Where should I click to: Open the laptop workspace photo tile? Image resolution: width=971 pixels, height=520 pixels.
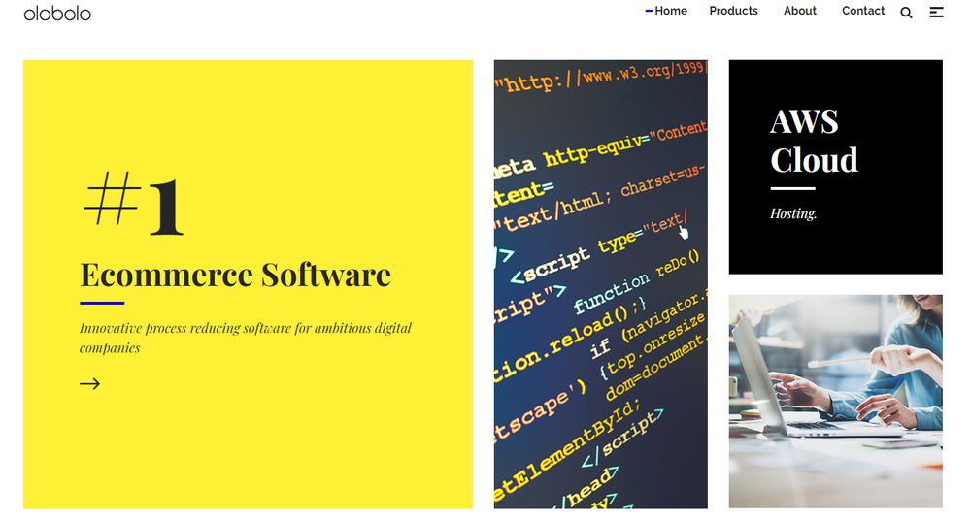tap(835, 402)
